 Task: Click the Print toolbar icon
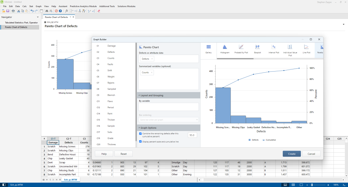13,11
